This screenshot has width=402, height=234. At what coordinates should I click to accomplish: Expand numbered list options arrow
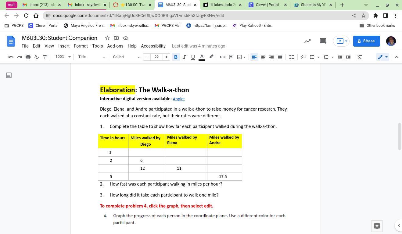click(x=332, y=57)
